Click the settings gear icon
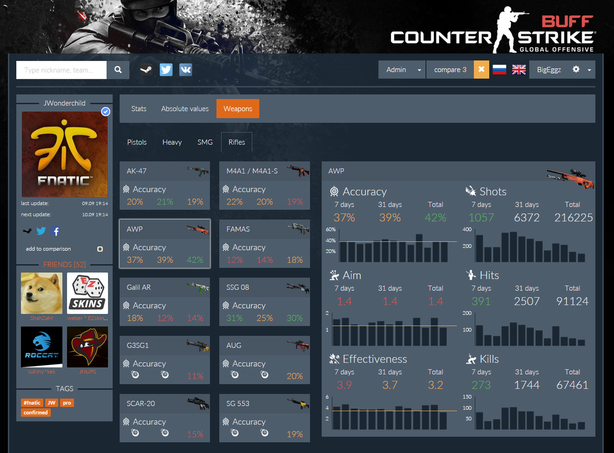This screenshot has height=453, width=614. (x=576, y=70)
